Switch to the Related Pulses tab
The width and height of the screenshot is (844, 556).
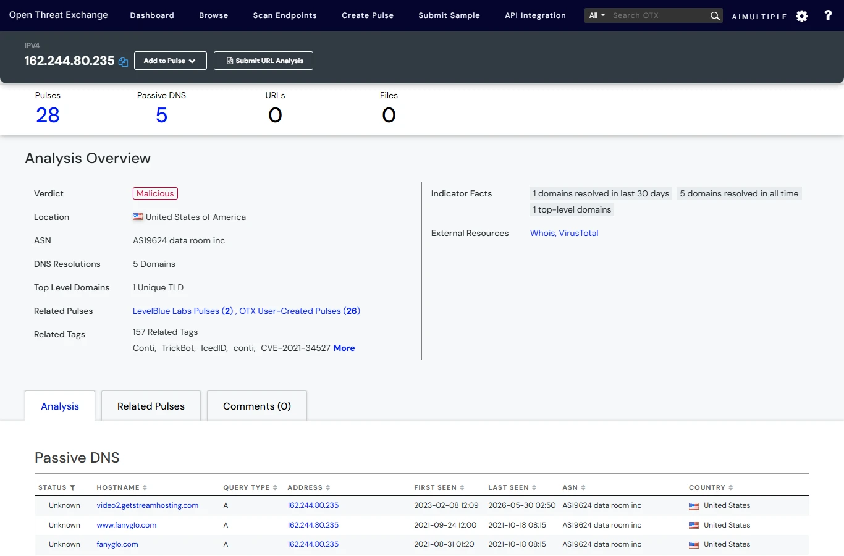tap(151, 406)
